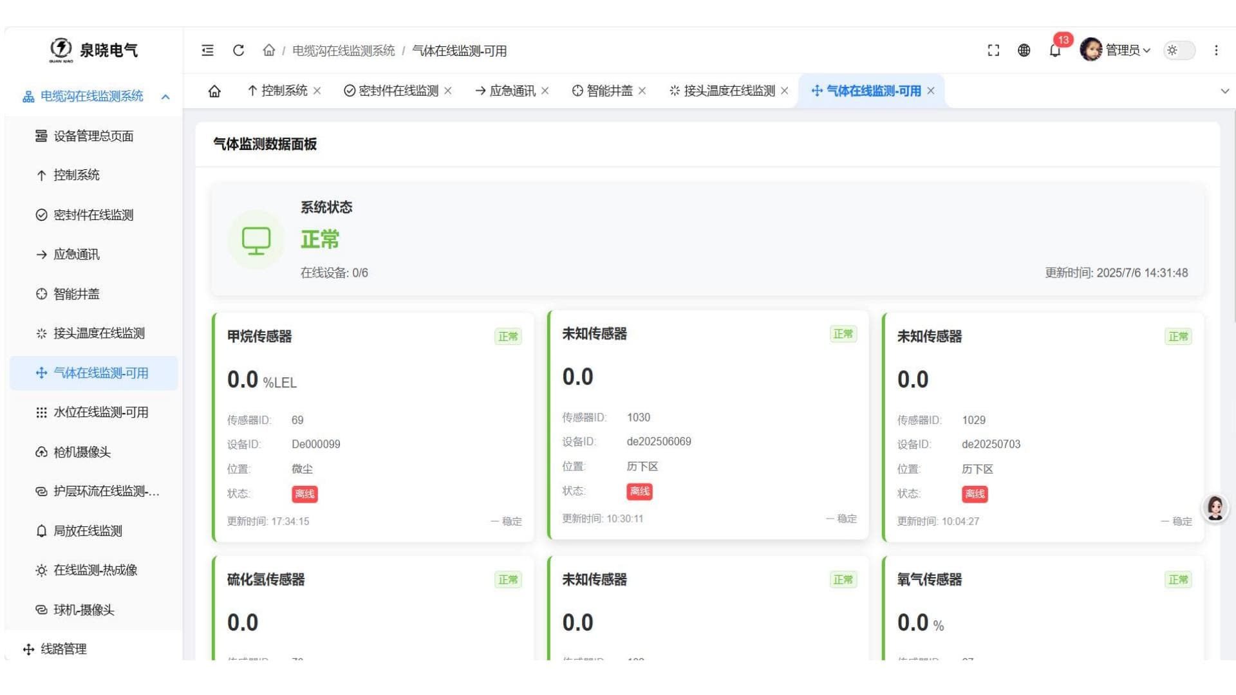1236x695 pixels.
Task: Select the 氧气传感器 card title
Action: click(929, 580)
